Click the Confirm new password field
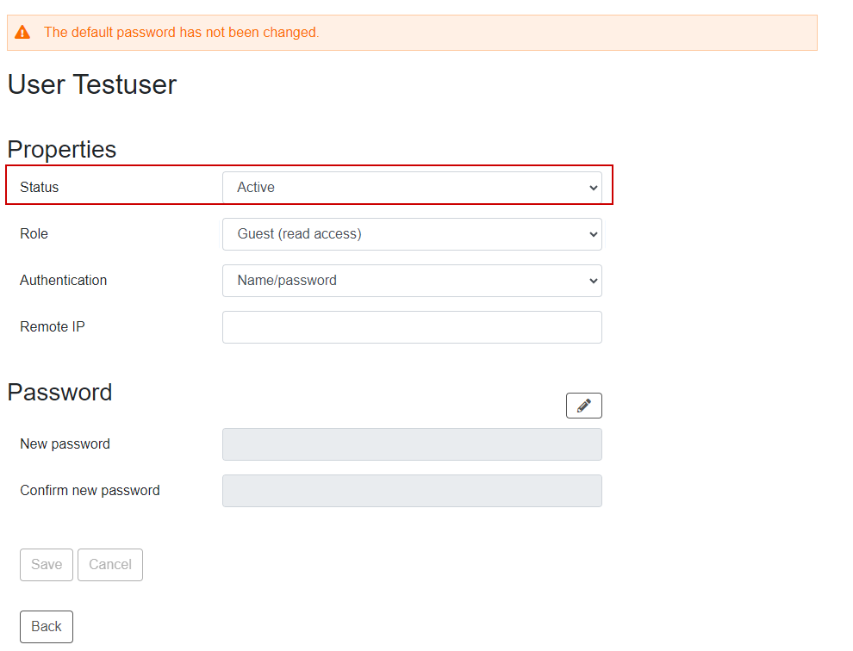 pyautogui.click(x=412, y=491)
